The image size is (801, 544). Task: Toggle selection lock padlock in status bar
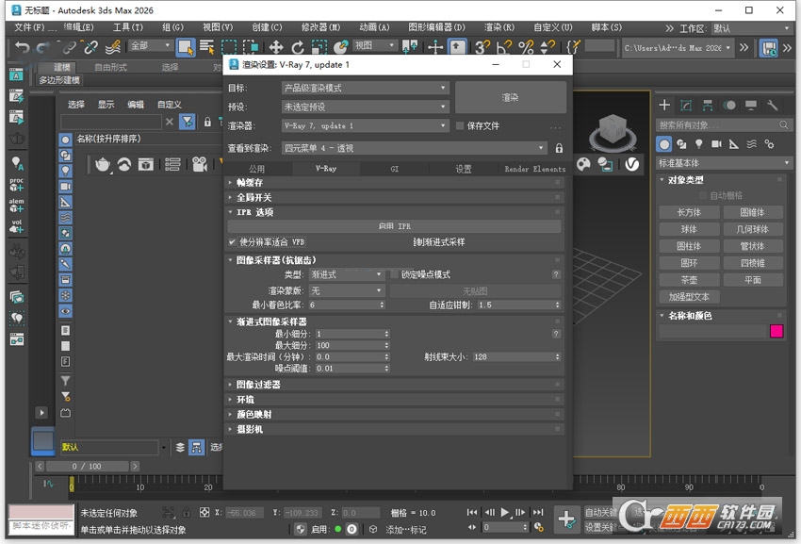[187, 512]
